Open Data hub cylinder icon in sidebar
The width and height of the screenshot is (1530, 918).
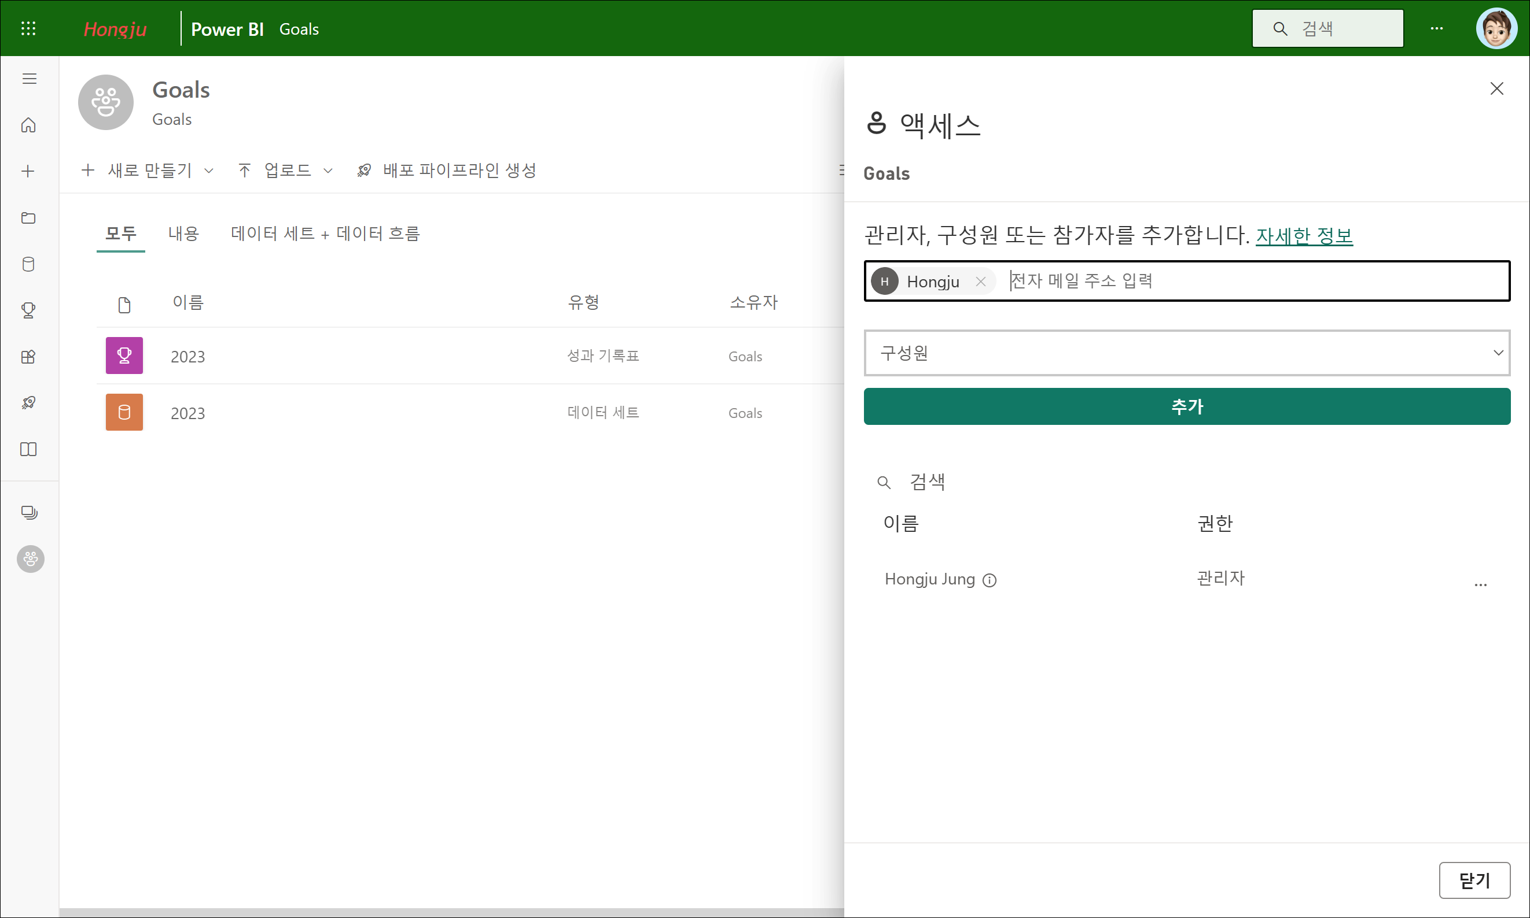28,264
